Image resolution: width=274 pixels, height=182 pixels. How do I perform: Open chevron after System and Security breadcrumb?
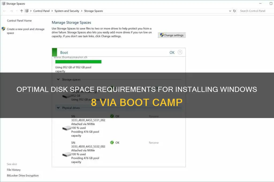82,11
